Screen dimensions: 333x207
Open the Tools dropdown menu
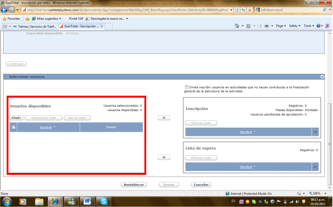(x=309, y=26)
